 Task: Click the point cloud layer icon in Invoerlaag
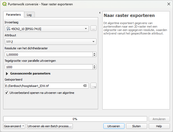click(x=8, y=29)
